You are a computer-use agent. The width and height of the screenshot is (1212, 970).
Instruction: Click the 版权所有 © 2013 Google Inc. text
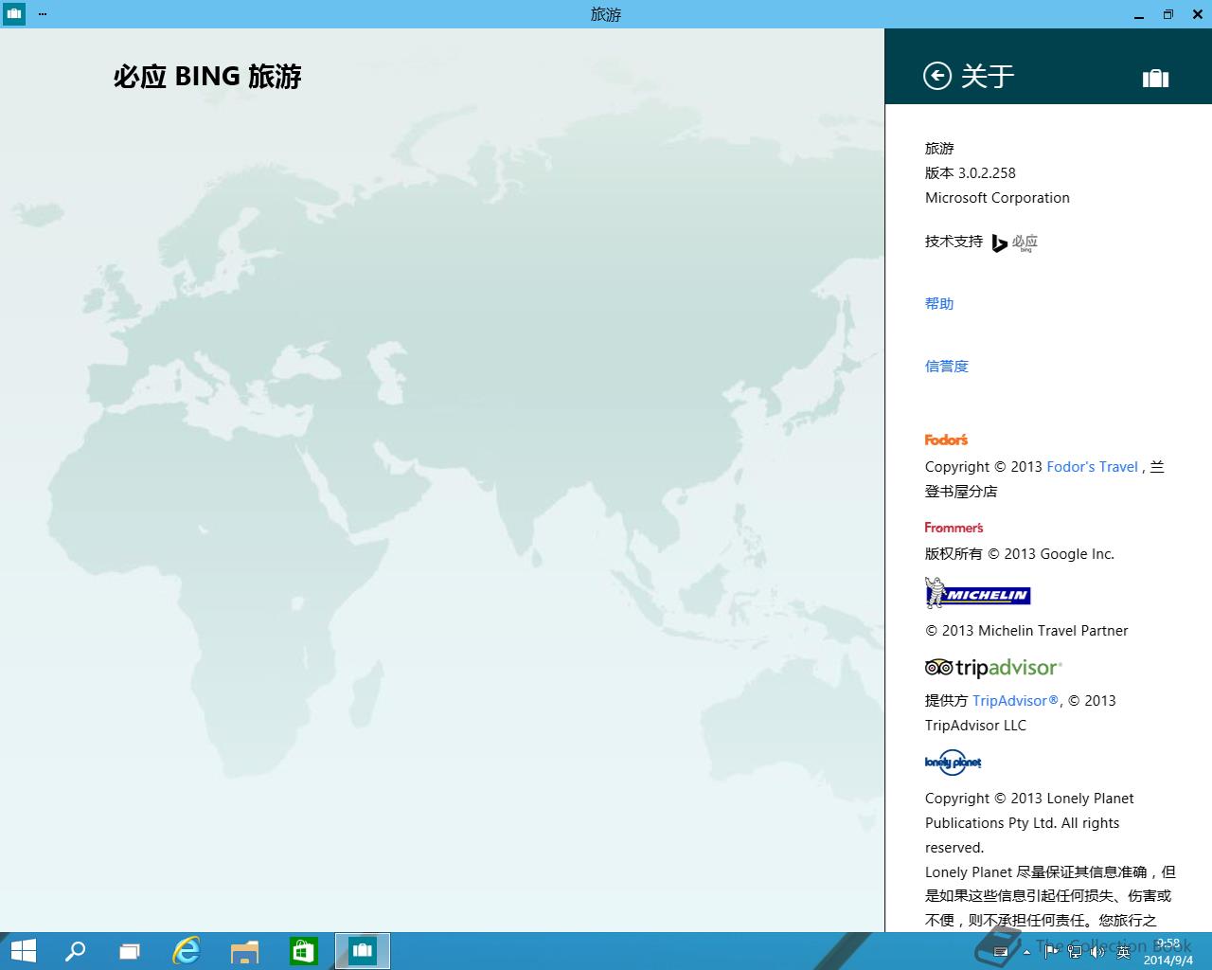(x=1020, y=554)
